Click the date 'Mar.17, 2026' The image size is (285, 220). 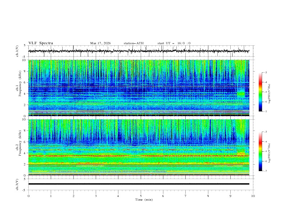[100, 43]
